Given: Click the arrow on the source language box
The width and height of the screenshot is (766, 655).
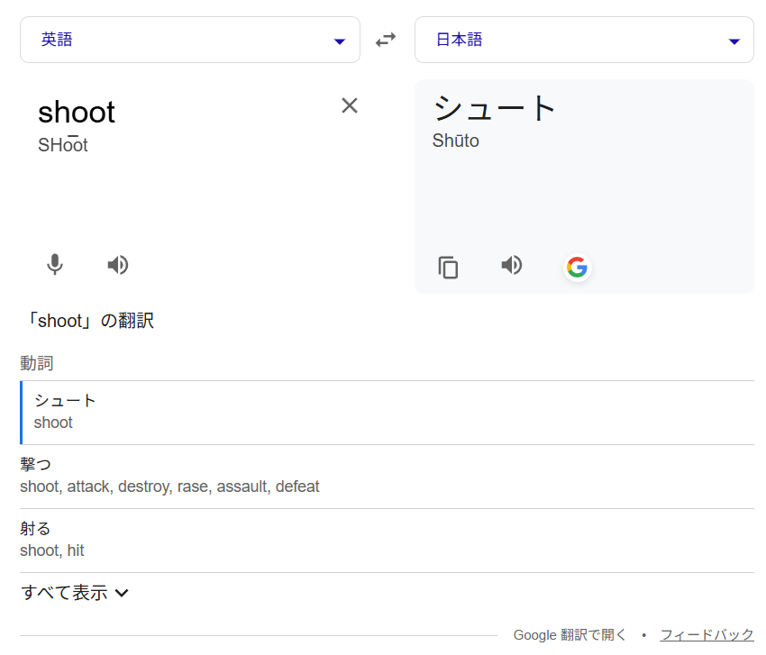Looking at the screenshot, I should pyautogui.click(x=339, y=41).
